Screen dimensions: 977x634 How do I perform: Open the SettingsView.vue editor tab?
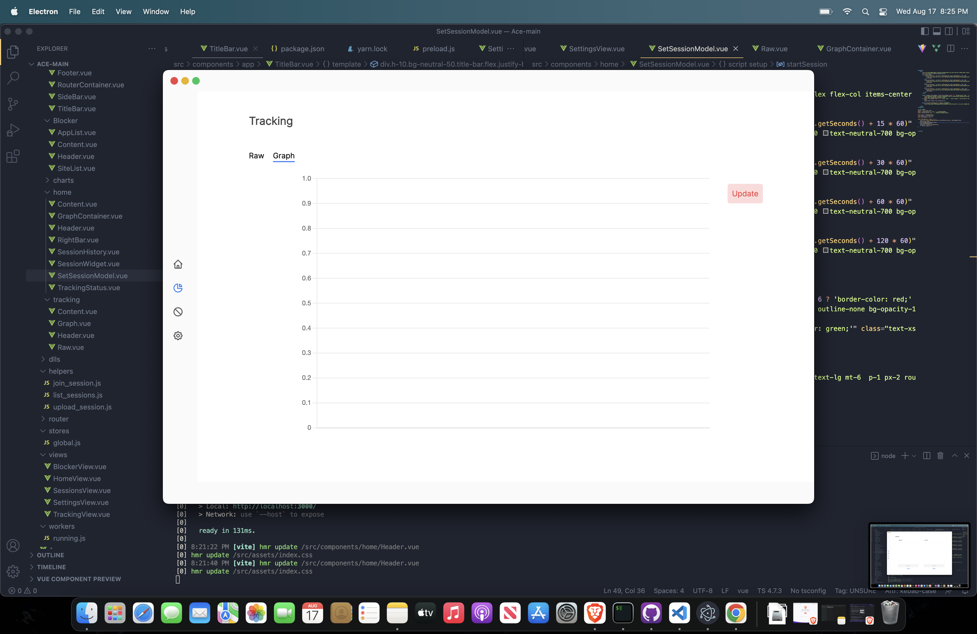tap(596, 49)
